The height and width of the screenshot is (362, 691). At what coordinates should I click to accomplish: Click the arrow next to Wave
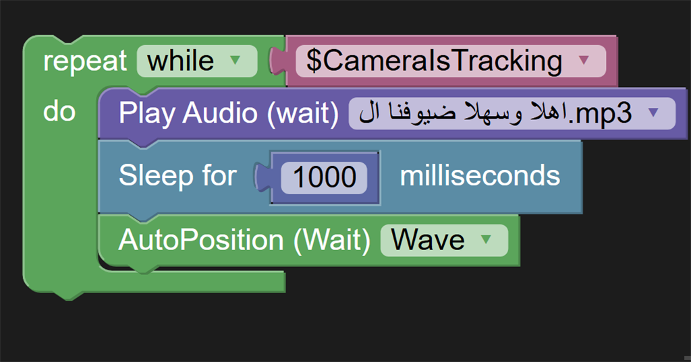pyautogui.click(x=486, y=240)
